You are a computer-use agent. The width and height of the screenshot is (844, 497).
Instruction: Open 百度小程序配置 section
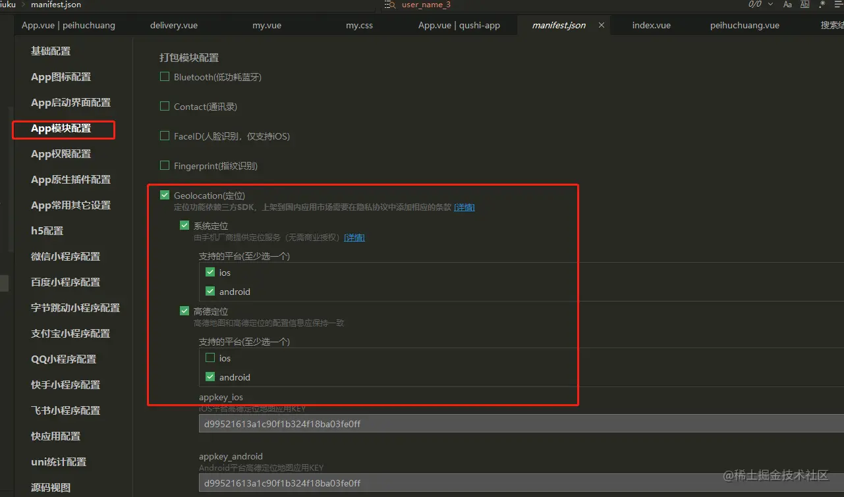tap(66, 282)
